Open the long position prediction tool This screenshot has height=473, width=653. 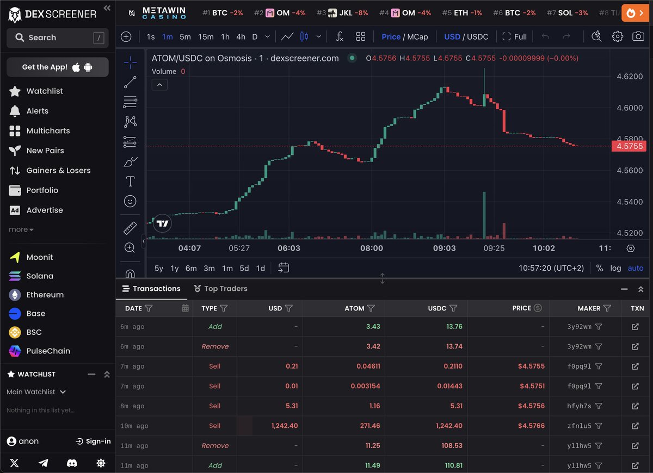click(x=130, y=141)
